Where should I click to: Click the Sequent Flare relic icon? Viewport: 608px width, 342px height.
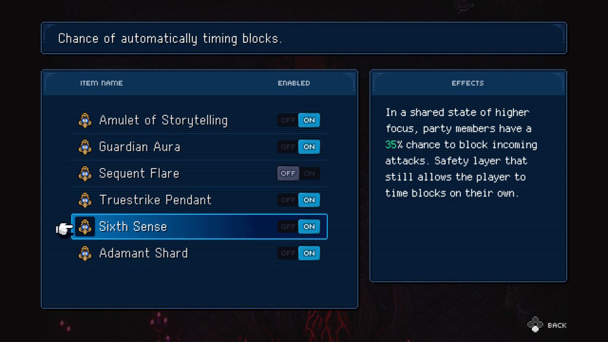pyautogui.click(x=85, y=173)
